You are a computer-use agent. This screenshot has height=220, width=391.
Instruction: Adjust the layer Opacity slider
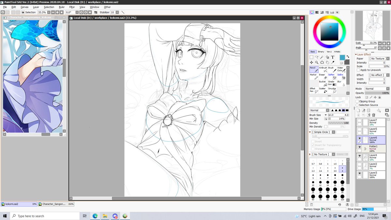click(377, 93)
